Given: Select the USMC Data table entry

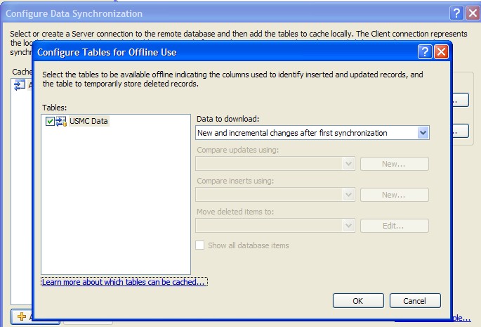Looking at the screenshot, I should pos(89,122).
